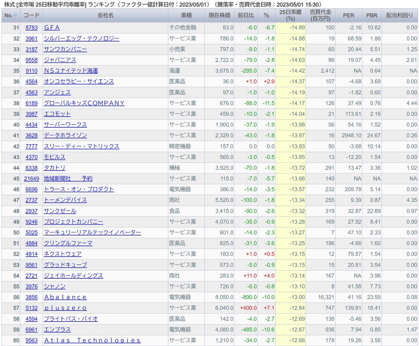Open モビルス company link
419x346 pixels.
pyautogui.click(x=54, y=157)
